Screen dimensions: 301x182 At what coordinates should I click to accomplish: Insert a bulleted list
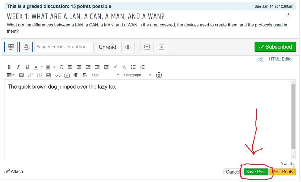(x=133, y=67)
